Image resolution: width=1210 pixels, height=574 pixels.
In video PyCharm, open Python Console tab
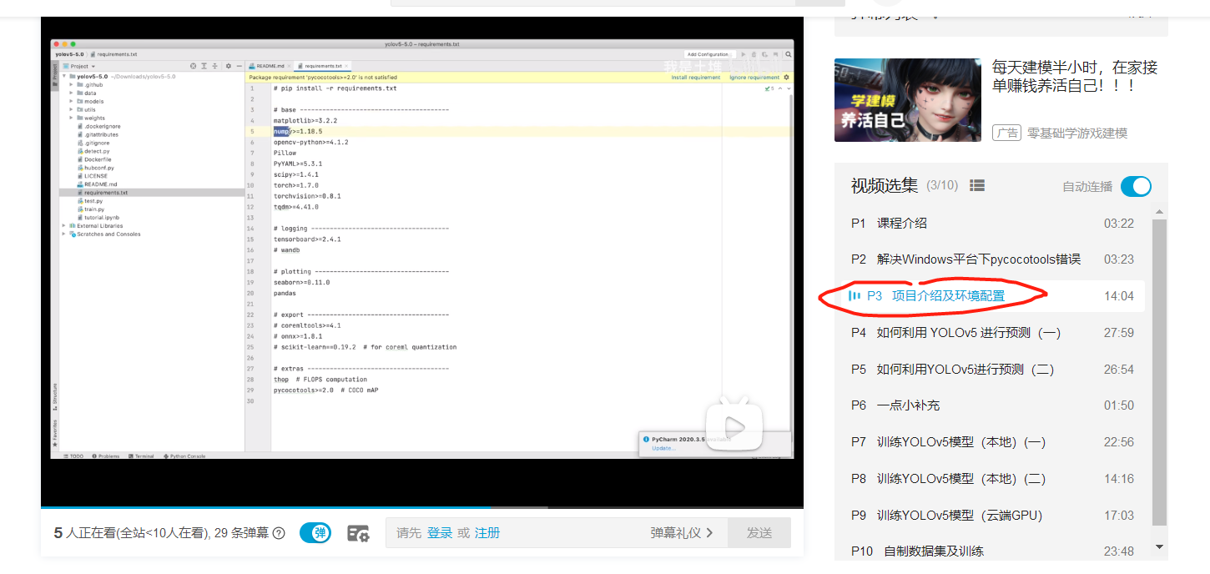click(184, 456)
